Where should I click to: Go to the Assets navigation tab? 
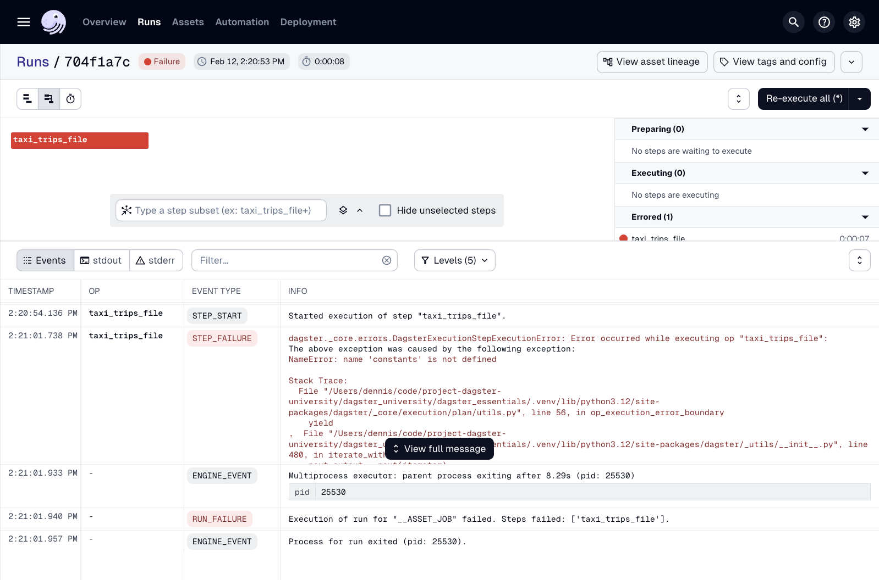(x=188, y=22)
